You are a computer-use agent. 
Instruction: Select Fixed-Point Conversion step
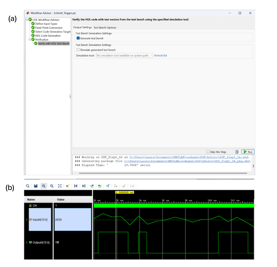click(49, 28)
